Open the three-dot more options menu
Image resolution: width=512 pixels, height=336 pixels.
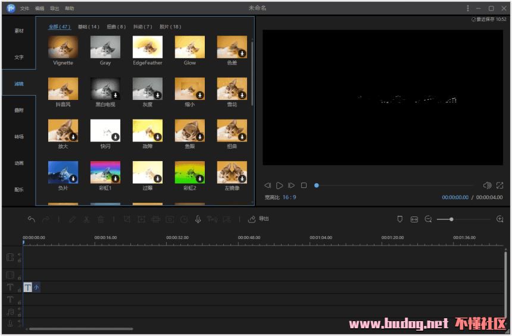click(468, 8)
